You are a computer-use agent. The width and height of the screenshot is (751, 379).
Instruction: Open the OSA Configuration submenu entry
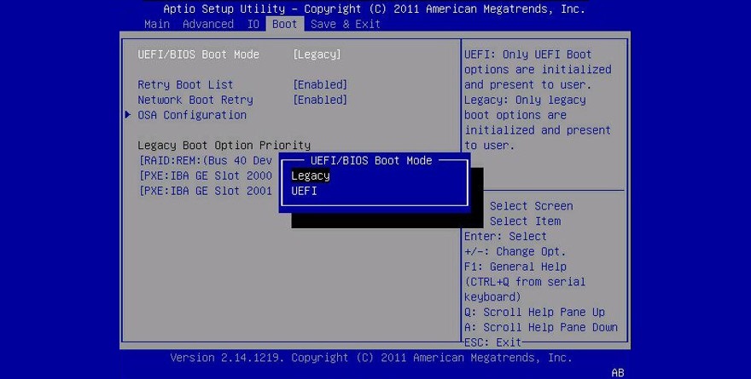tap(192, 115)
